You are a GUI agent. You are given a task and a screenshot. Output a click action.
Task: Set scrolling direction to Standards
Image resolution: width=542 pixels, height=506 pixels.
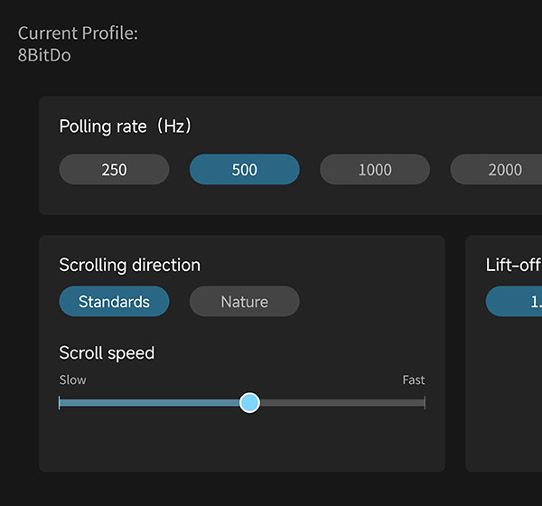coord(114,301)
